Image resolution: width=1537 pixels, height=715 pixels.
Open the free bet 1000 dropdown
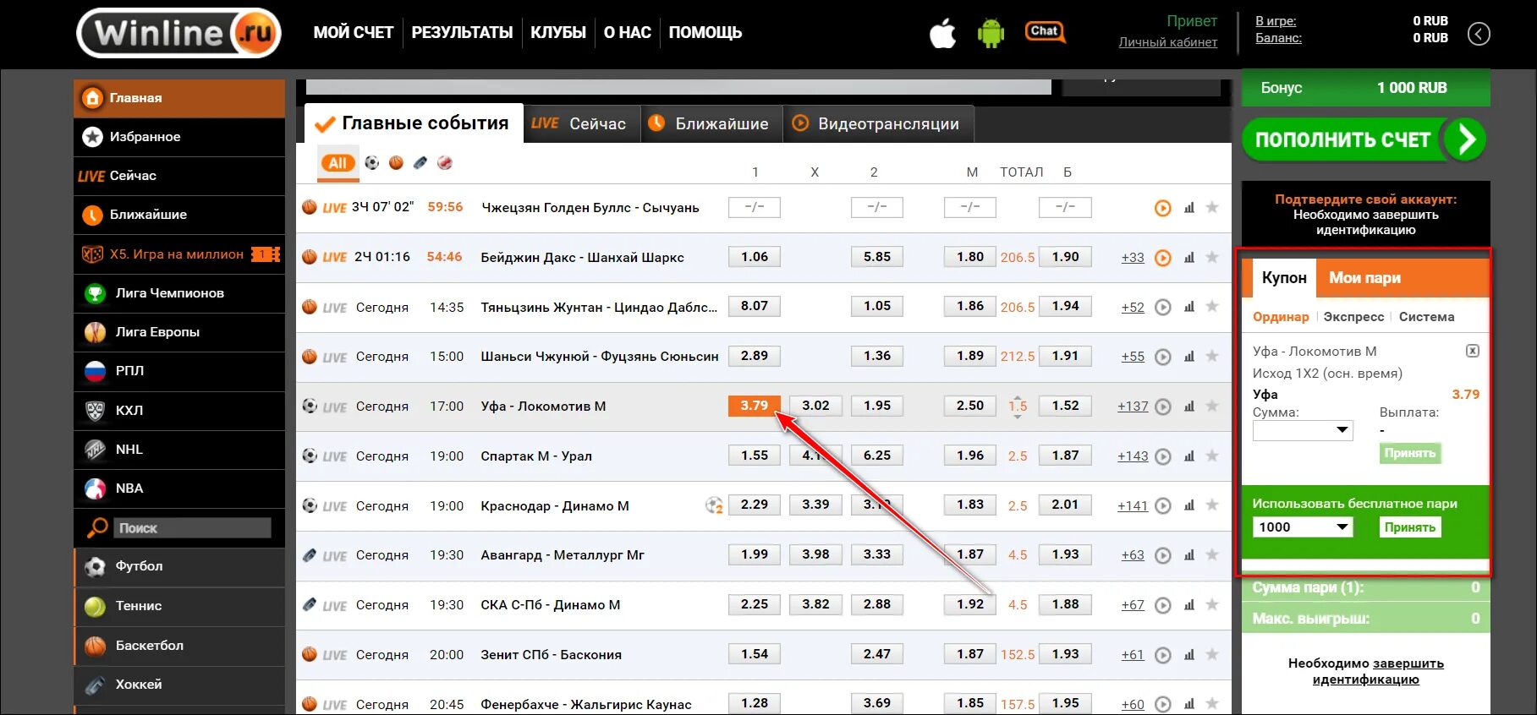pos(1303,527)
